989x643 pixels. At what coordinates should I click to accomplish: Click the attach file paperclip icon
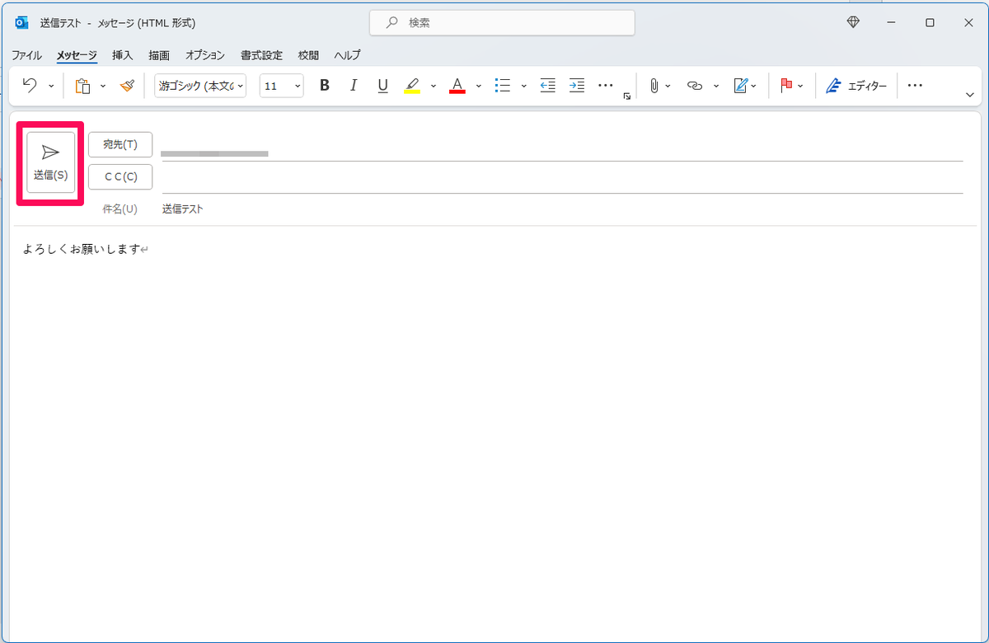(x=654, y=86)
